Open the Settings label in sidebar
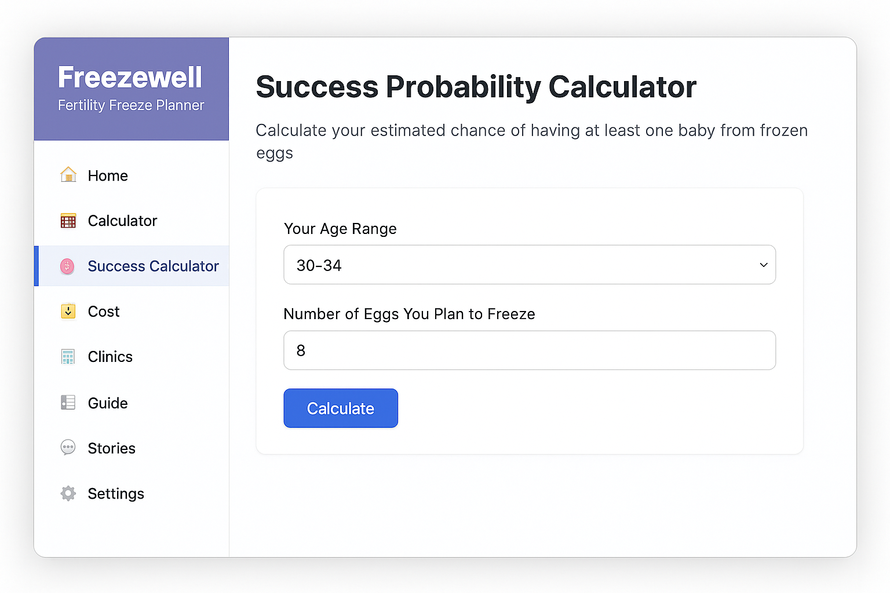The width and height of the screenshot is (890, 593). coord(116,494)
